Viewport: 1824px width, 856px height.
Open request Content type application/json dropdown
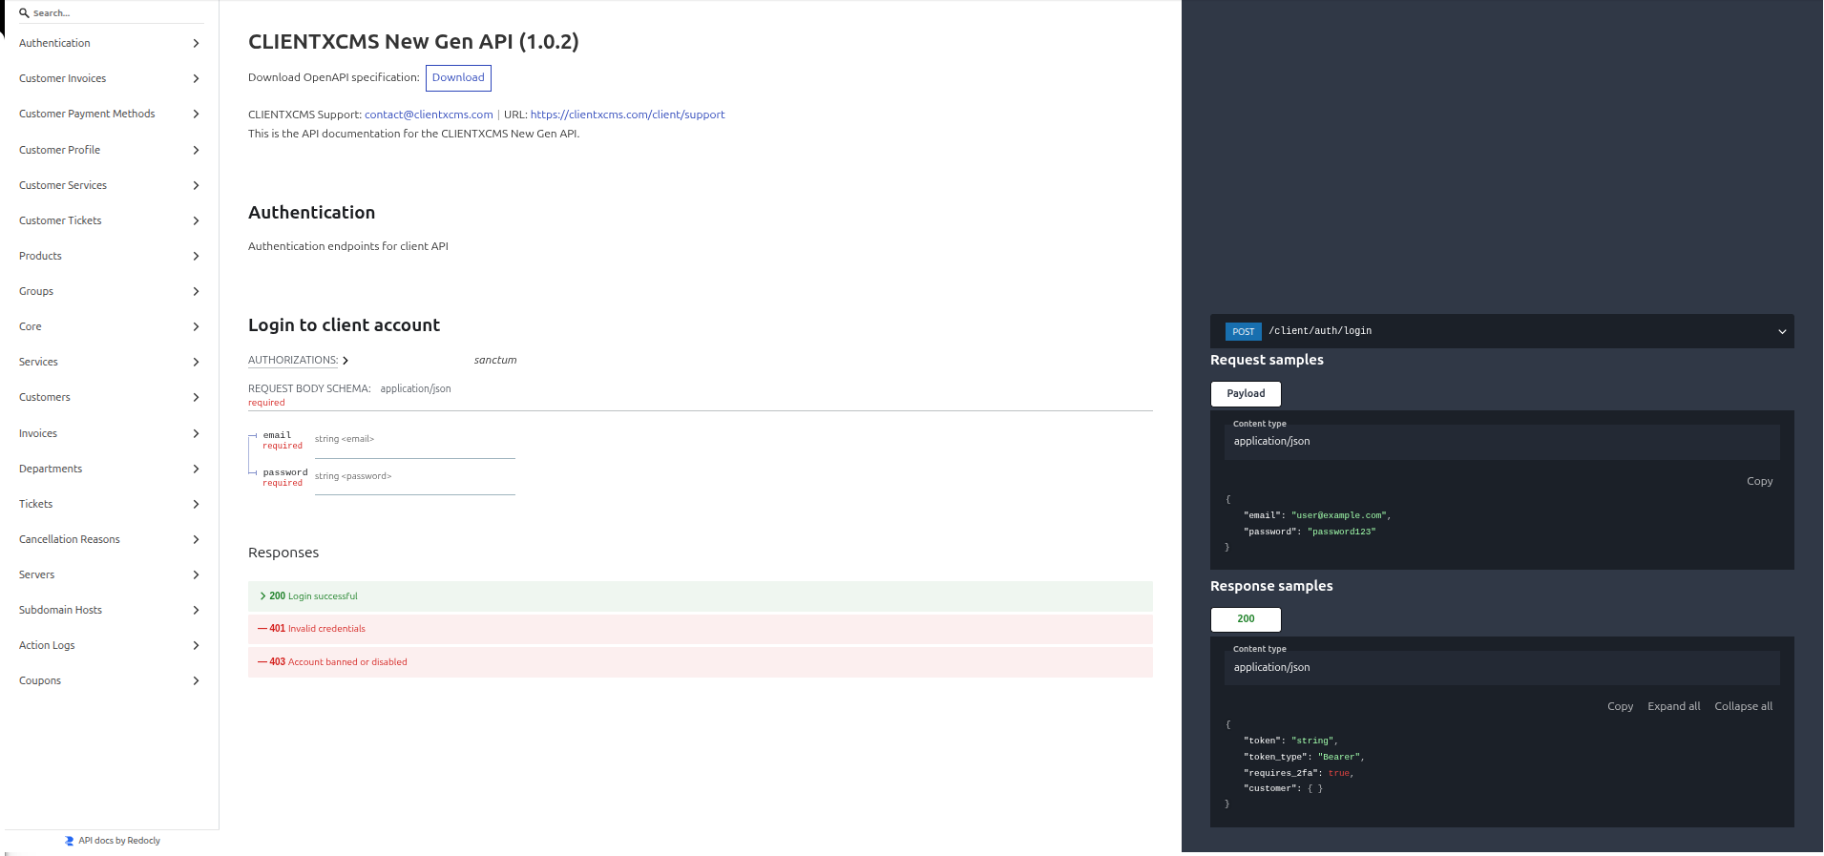[x=1502, y=442]
